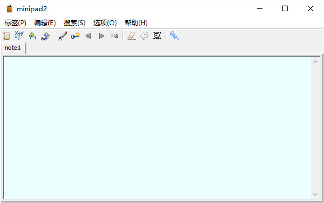324x203 pixels.
Task: Click the x+y=? calculate icon
Action: point(19,36)
